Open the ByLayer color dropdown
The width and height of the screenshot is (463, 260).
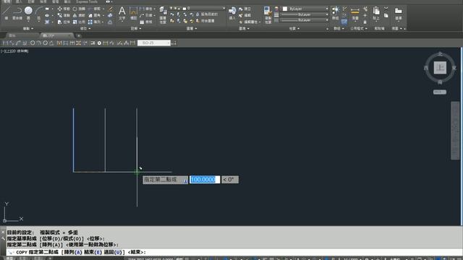pos(305,9)
